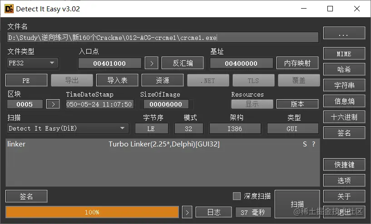Viewport: 371px width, 224px height.
Task: Click the 内存映射 memory map button
Action: coord(297,63)
